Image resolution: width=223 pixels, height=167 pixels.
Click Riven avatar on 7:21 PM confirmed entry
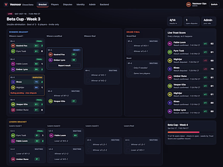[x=170, y=103]
